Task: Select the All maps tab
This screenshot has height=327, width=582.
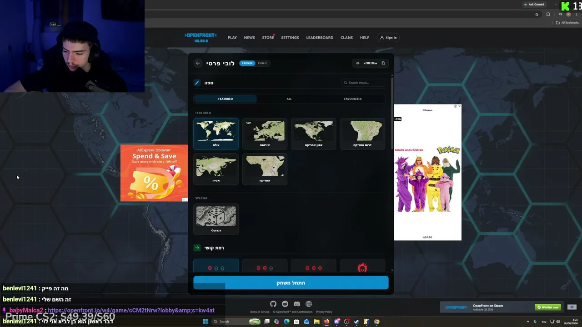Action: tap(289, 99)
